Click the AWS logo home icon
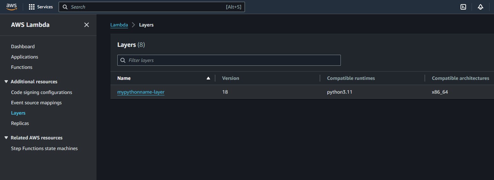The width and height of the screenshot is (494, 180). point(11,7)
